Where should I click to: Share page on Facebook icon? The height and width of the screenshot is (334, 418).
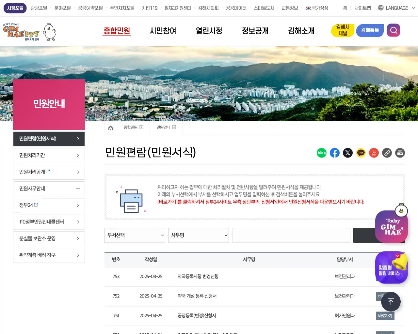click(x=335, y=153)
